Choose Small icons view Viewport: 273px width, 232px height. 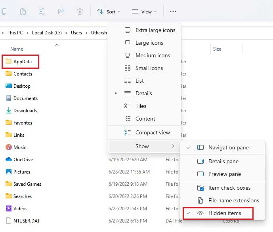click(x=145, y=68)
